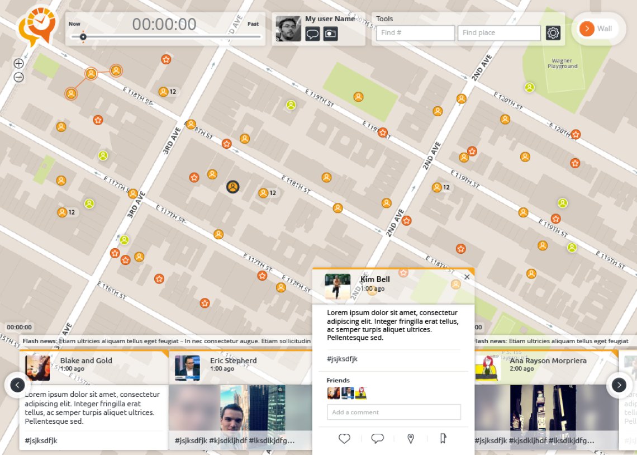Click the Find # search field

(x=415, y=33)
